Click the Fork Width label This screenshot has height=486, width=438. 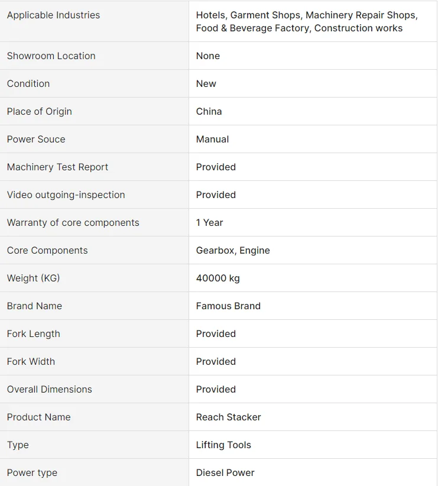click(31, 362)
